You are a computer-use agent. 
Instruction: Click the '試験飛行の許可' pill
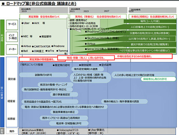point(43,75)
